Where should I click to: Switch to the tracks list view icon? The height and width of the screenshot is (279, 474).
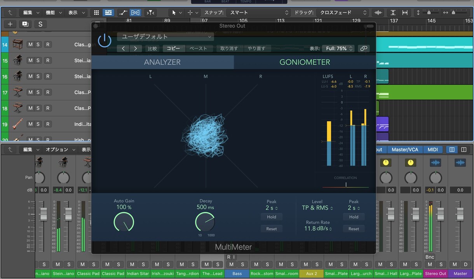pos(108,13)
